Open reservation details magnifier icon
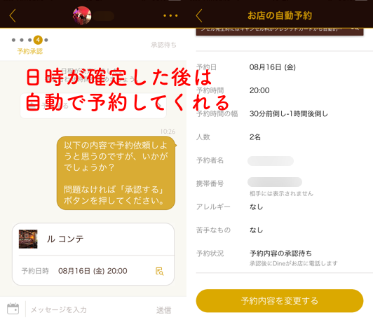This screenshot has width=373, height=322. click(159, 271)
